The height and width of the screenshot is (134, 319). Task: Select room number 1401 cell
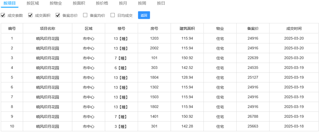[x=154, y=116]
